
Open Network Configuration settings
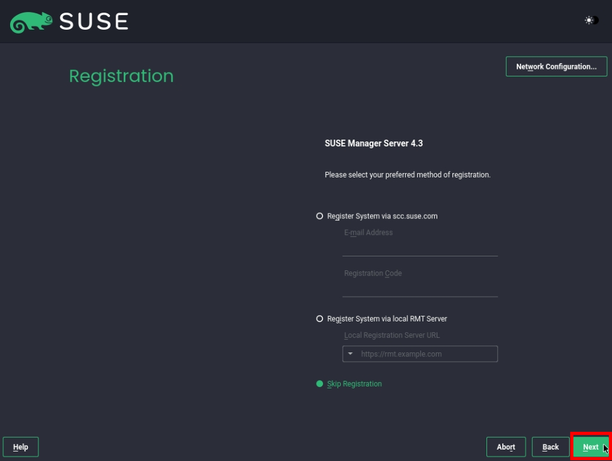coord(556,66)
